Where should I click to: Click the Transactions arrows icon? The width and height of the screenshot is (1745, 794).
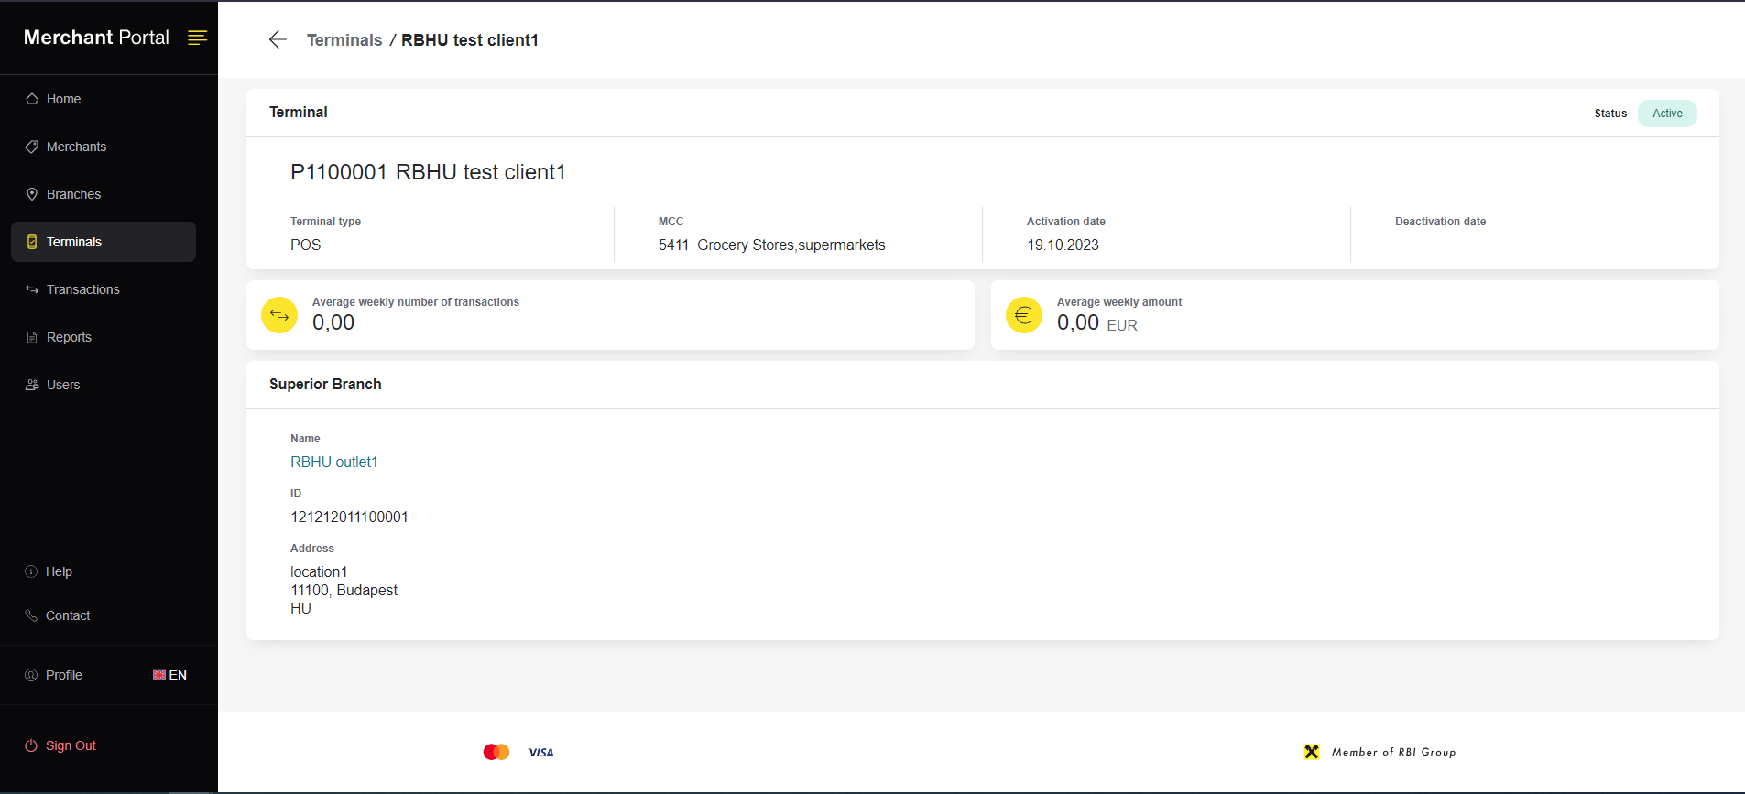(32, 289)
